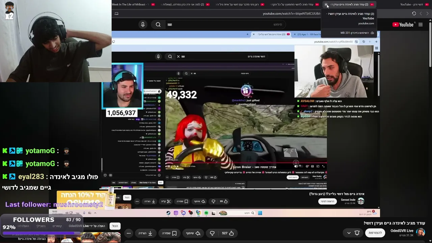Start voice search in the outer YouTube header
The width and height of the screenshot is (432, 243).
tap(143, 25)
